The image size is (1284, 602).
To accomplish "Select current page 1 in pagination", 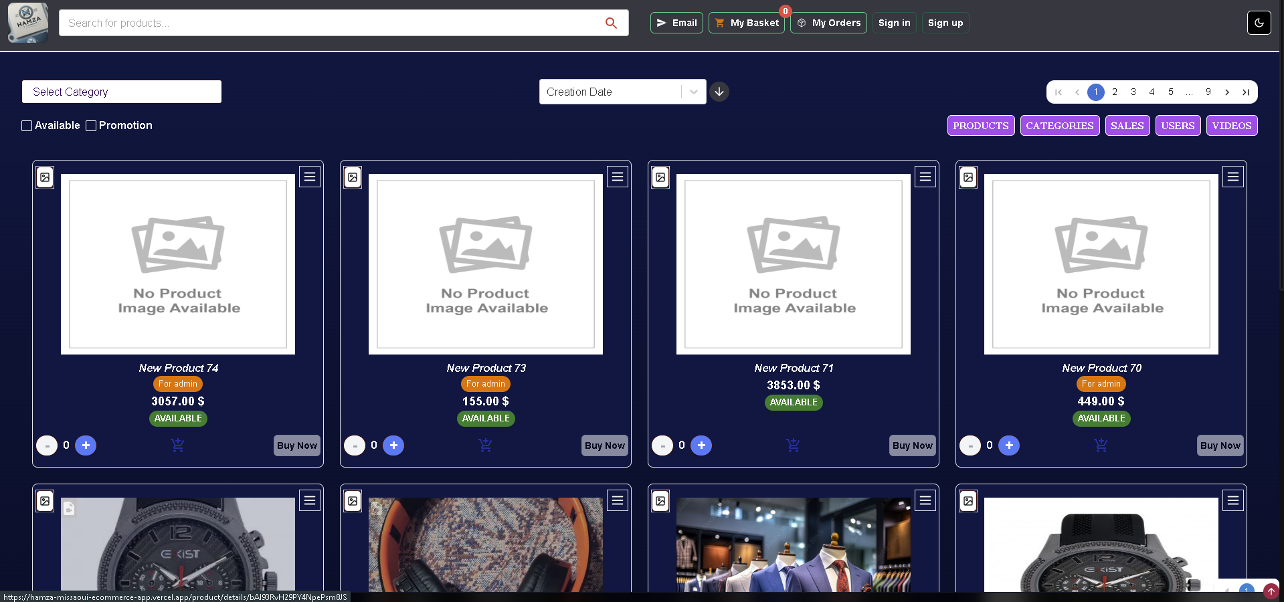I will click(x=1096, y=92).
